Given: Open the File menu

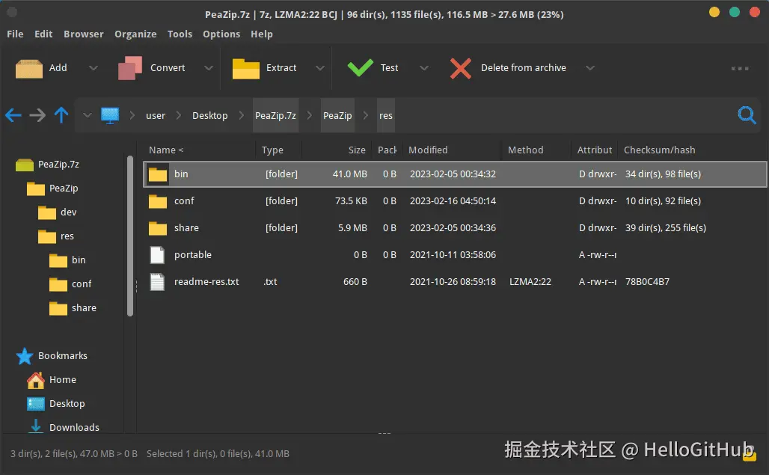Looking at the screenshot, I should pyautogui.click(x=15, y=34).
